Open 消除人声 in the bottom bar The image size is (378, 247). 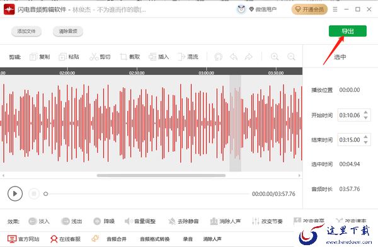tap(212, 239)
